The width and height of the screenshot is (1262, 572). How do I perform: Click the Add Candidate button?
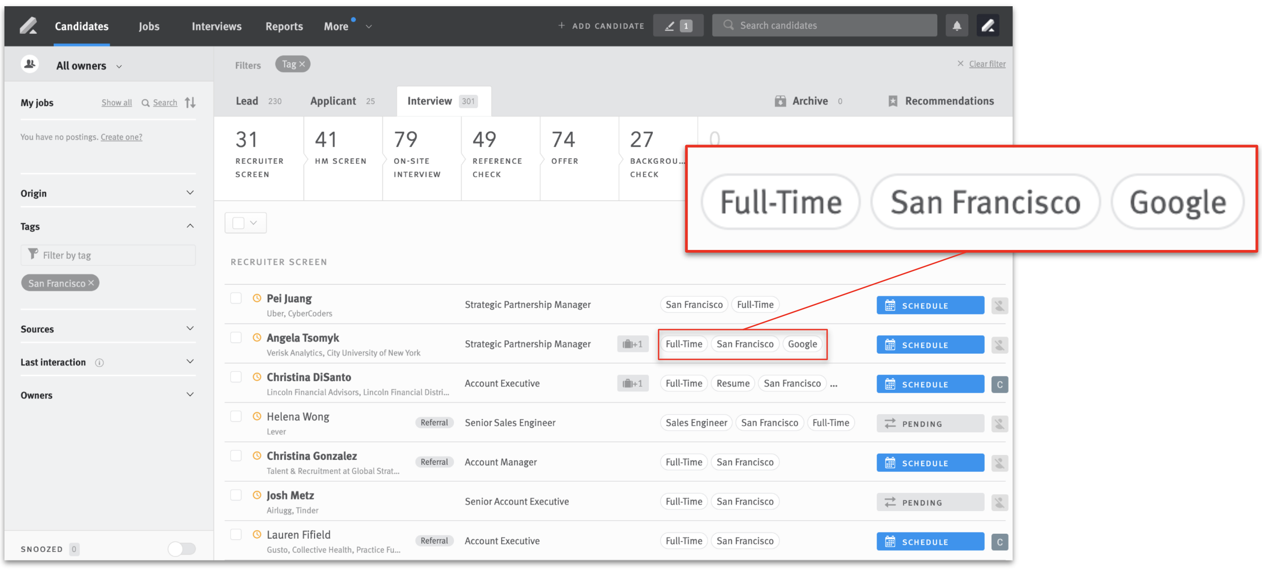(601, 25)
